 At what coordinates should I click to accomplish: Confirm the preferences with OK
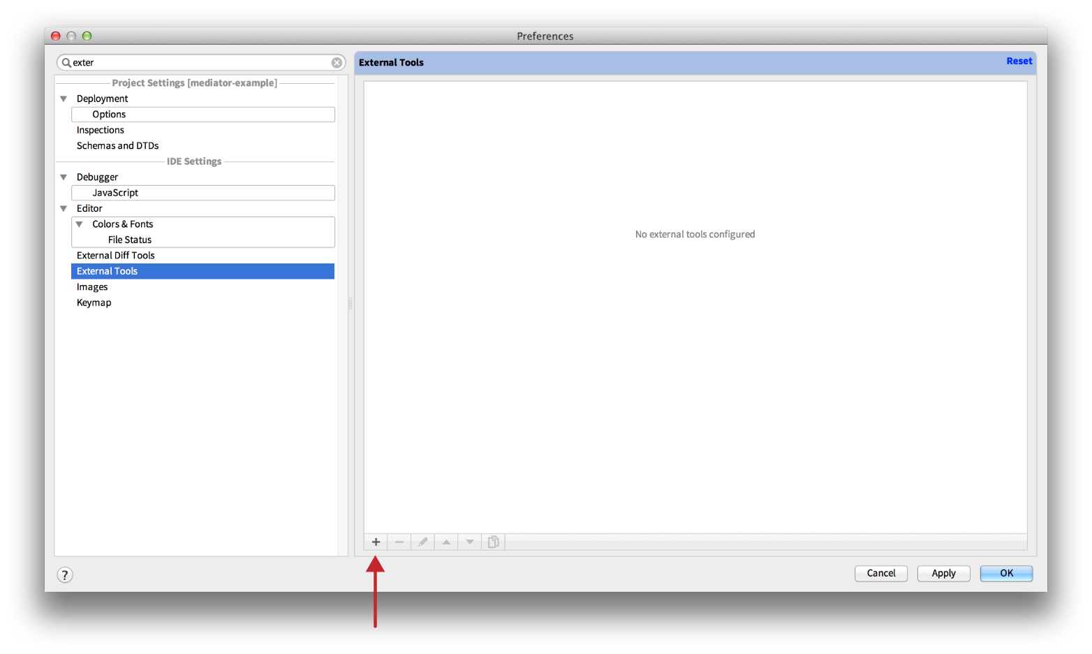[1006, 574]
